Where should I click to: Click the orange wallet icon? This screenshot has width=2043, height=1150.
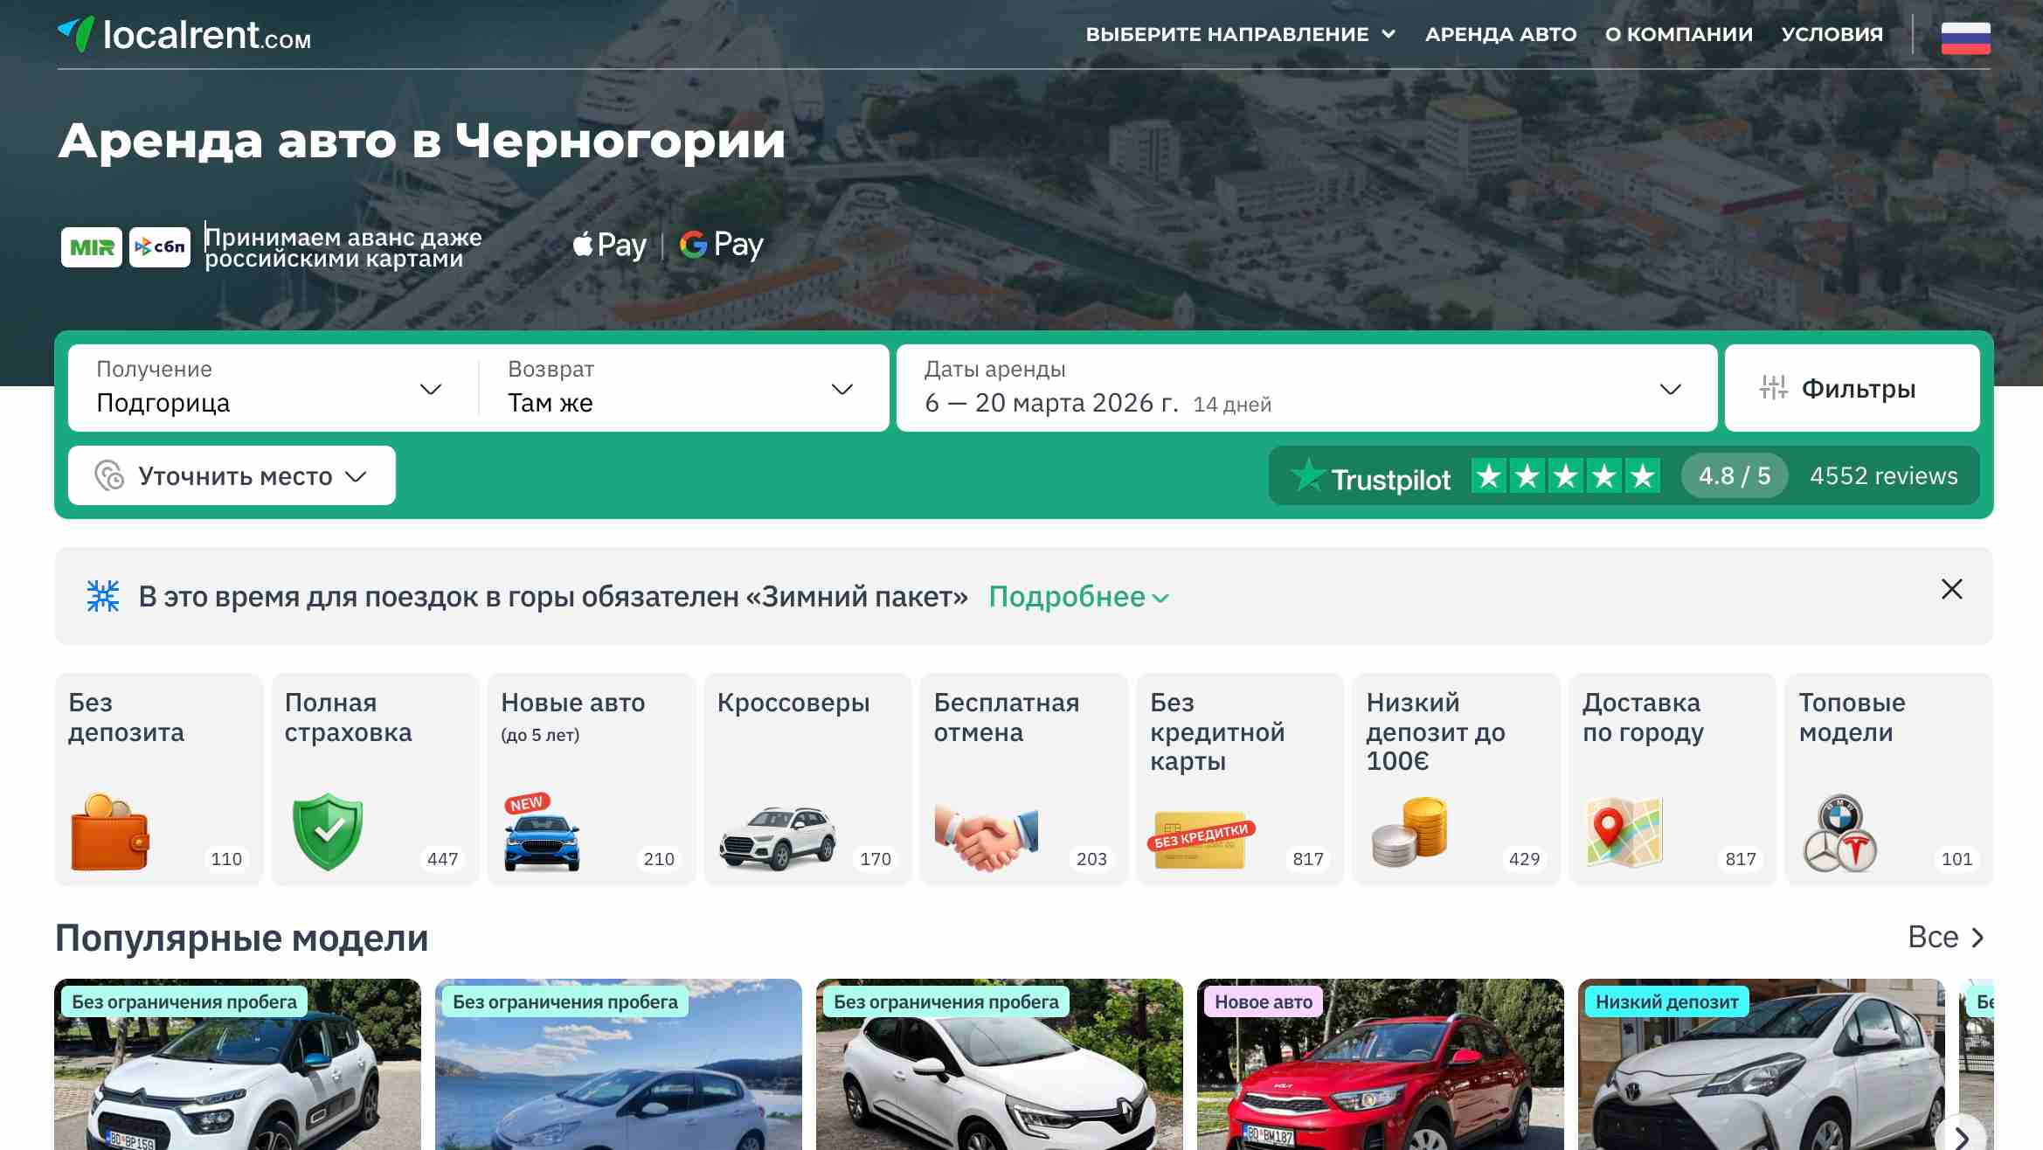tap(109, 831)
